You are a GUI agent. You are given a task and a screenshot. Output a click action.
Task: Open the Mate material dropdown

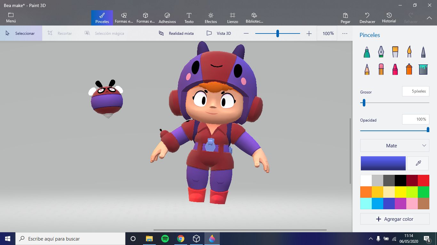click(394, 145)
